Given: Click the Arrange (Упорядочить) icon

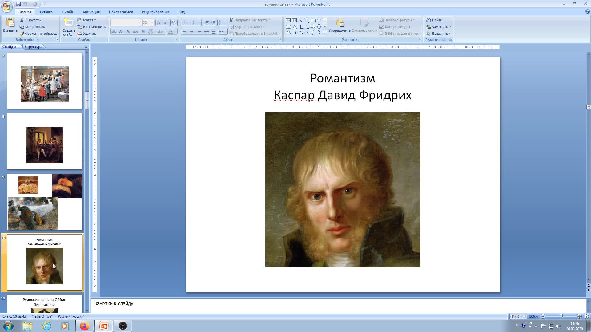Looking at the screenshot, I should pos(340,22).
